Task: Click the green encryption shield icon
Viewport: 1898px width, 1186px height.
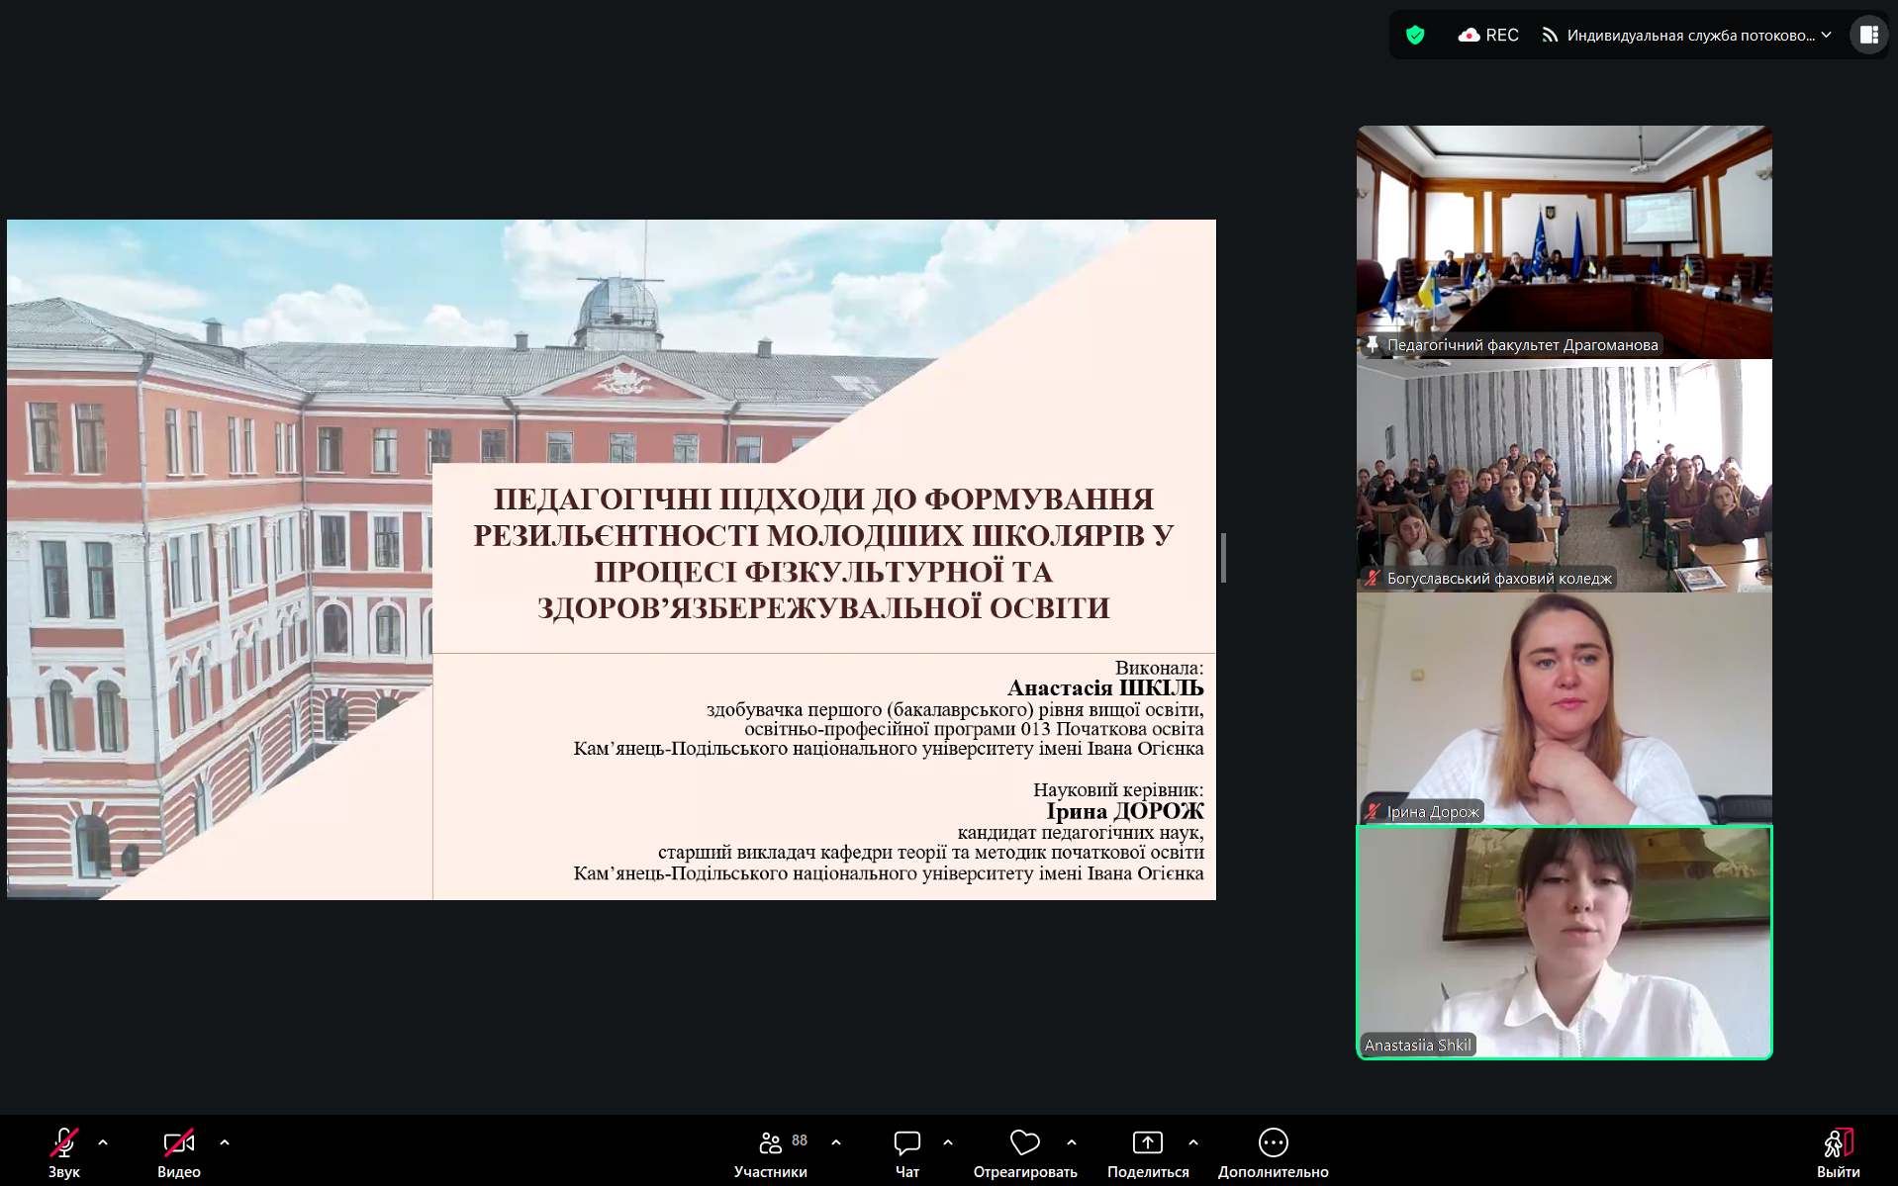Action: click(x=1415, y=36)
